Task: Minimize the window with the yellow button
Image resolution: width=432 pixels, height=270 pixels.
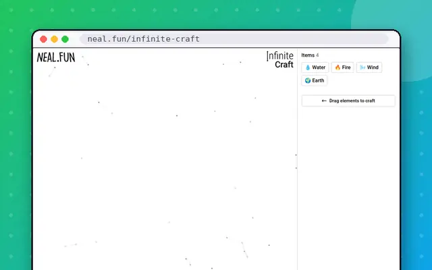Action: tap(54, 39)
